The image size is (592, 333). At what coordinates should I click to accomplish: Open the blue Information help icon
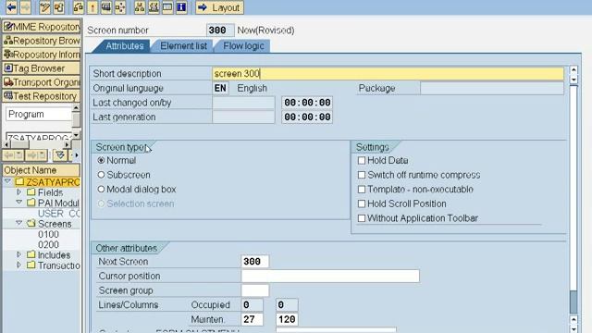click(x=181, y=7)
